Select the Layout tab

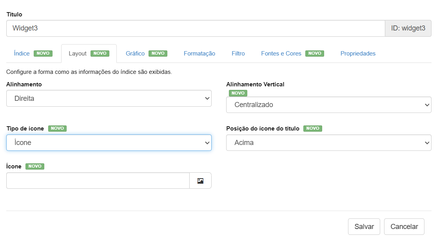click(x=78, y=54)
